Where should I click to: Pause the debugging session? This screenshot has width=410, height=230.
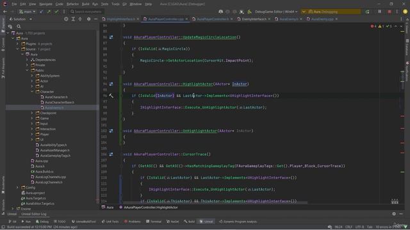(x=380, y=11)
